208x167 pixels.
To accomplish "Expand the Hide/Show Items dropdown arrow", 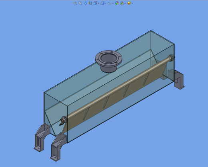I will pyautogui.click(x=113, y=3).
